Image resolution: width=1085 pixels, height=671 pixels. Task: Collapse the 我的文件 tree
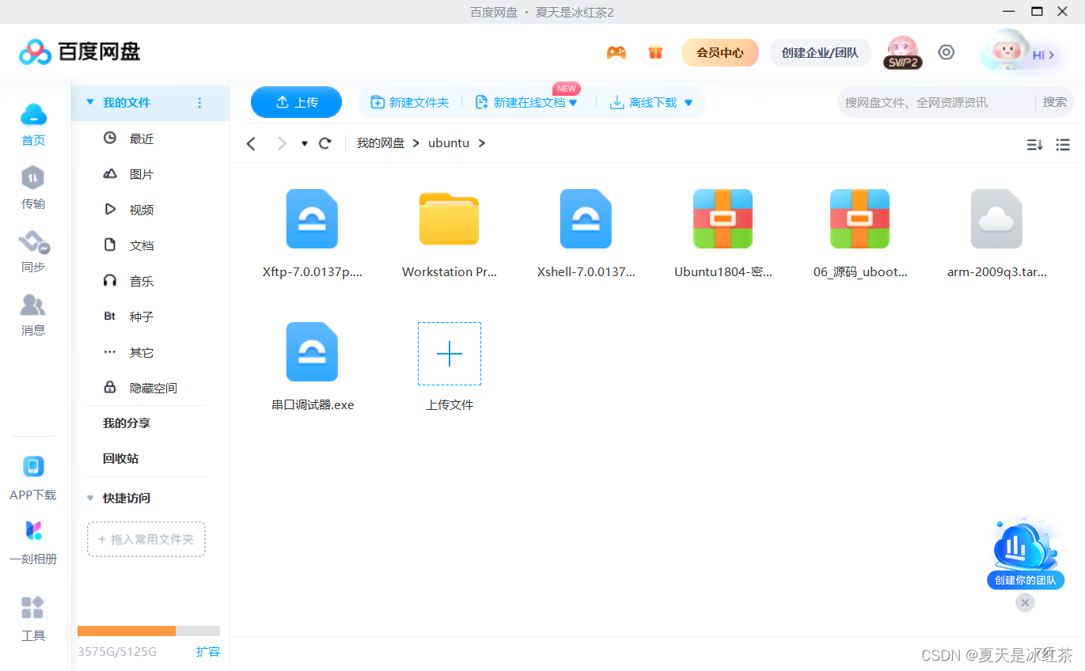[x=89, y=102]
